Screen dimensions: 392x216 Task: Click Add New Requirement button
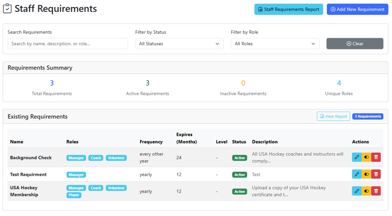click(357, 9)
